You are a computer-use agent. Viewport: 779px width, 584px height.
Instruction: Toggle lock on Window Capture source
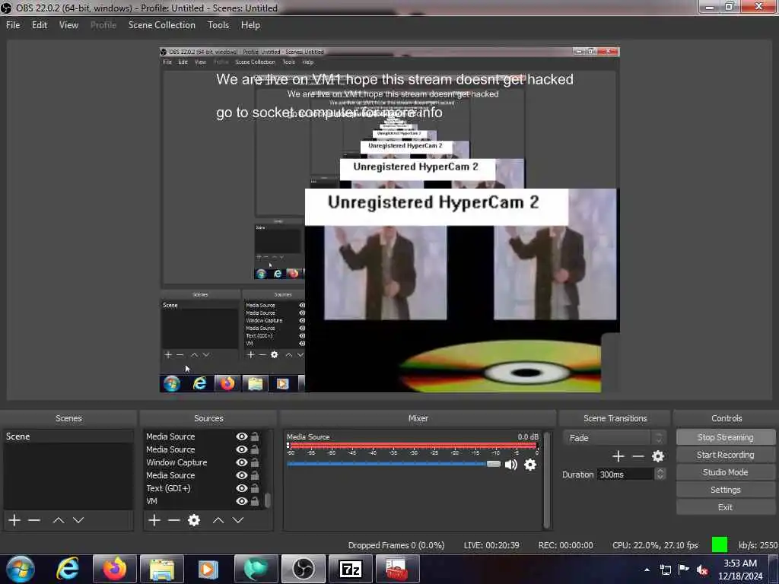[254, 462]
